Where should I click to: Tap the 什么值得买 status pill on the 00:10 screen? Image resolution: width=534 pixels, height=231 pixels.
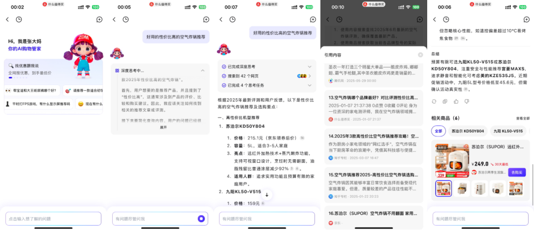(x=374, y=4)
